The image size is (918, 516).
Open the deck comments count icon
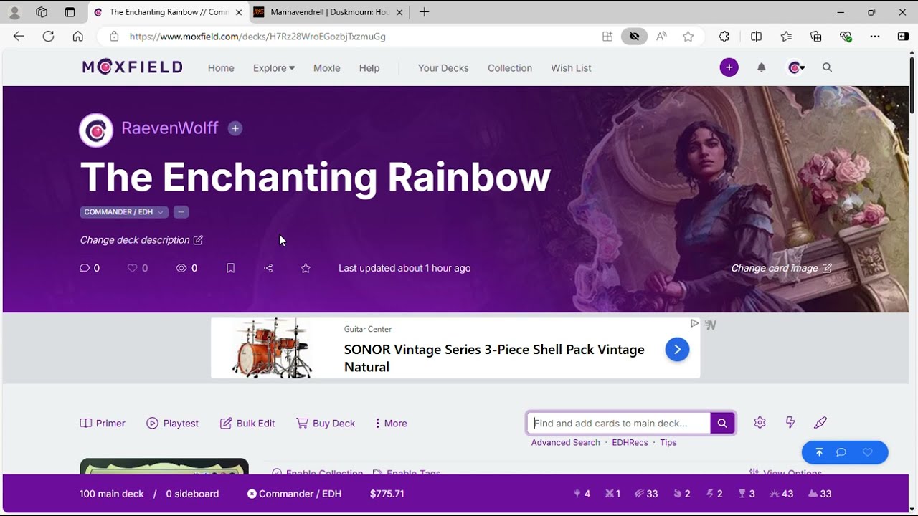pyautogui.click(x=90, y=268)
